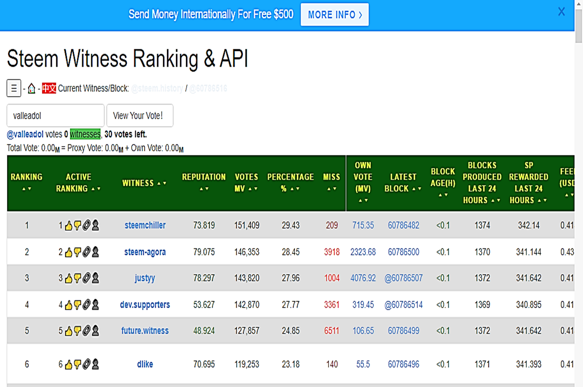Upvote witness steem-agora with thumbs-up icon
This screenshot has height=387, width=583.
click(x=68, y=253)
